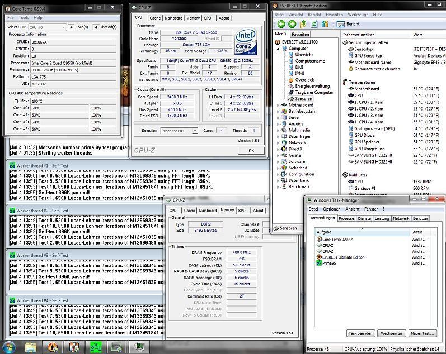Select Computername in EVEREST tree

pyautogui.click(x=310, y=61)
